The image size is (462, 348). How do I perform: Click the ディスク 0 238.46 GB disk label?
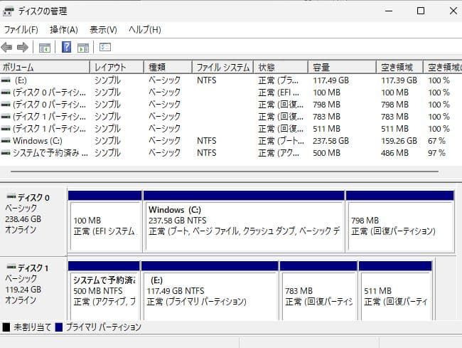[x=33, y=221]
